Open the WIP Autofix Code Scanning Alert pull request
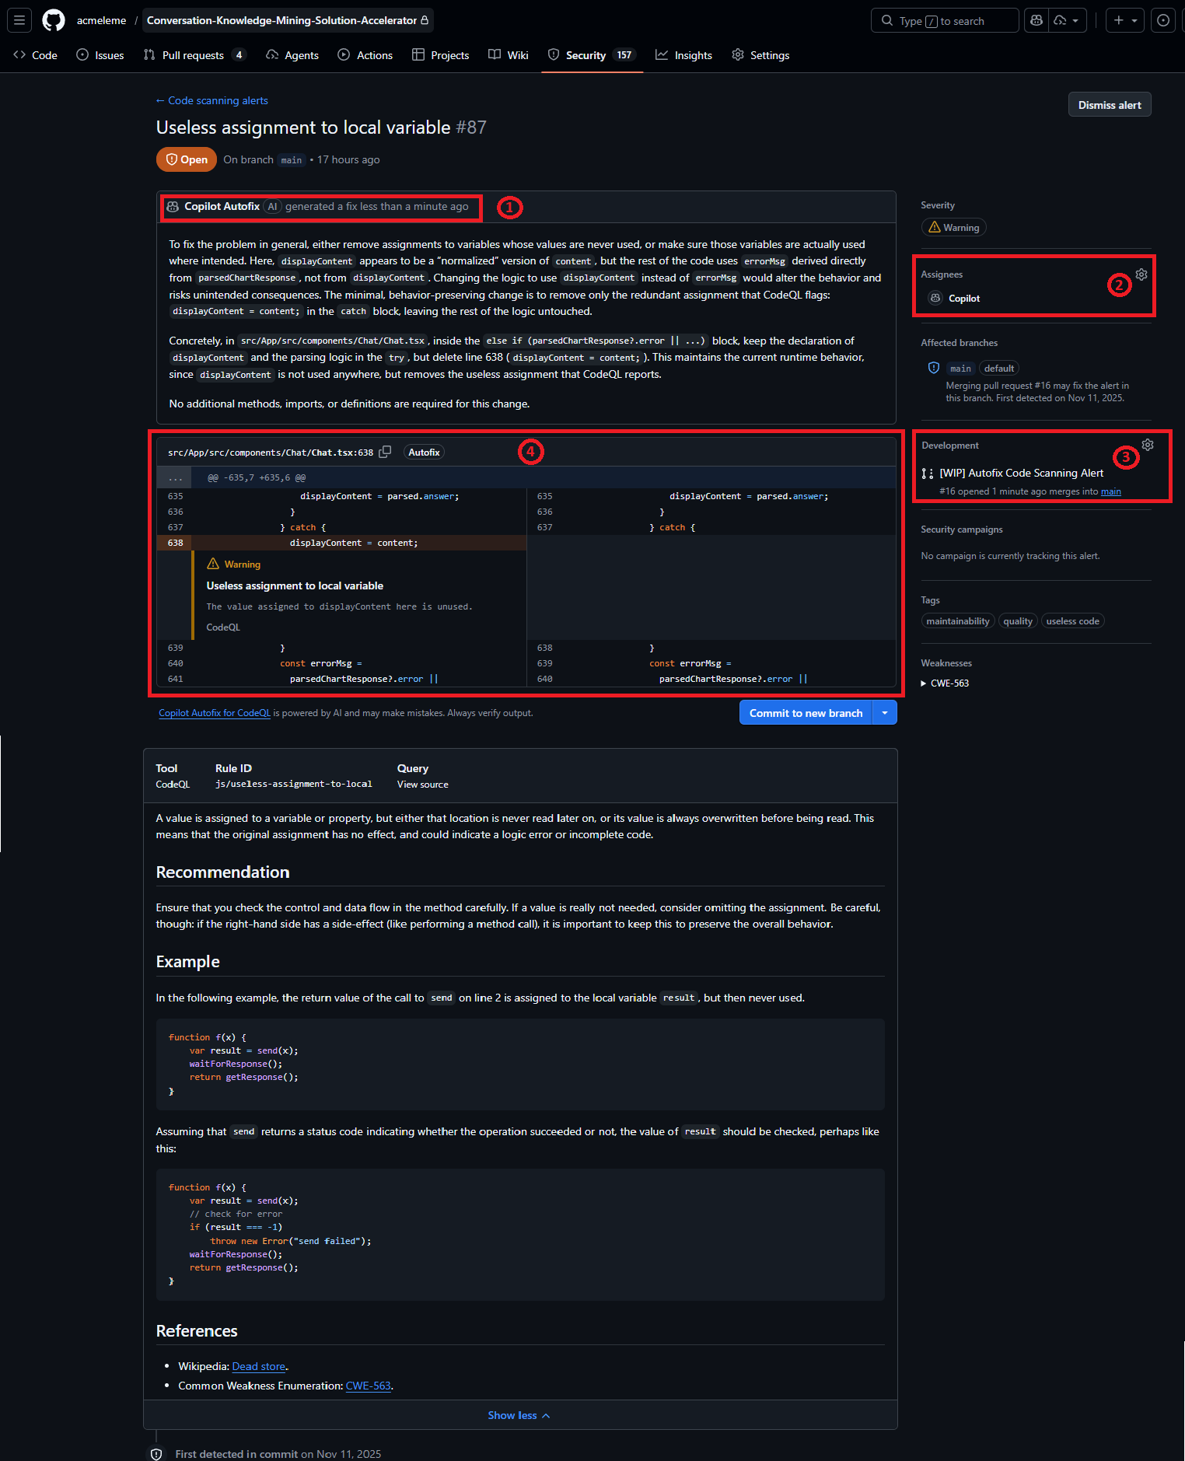This screenshot has height=1461, width=1185. 1022,473
